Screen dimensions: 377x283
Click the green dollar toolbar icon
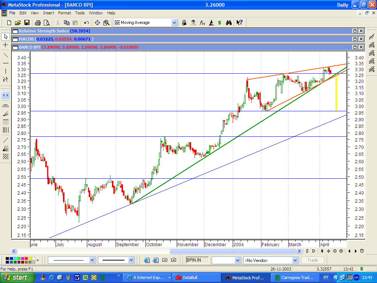[219, 22]
